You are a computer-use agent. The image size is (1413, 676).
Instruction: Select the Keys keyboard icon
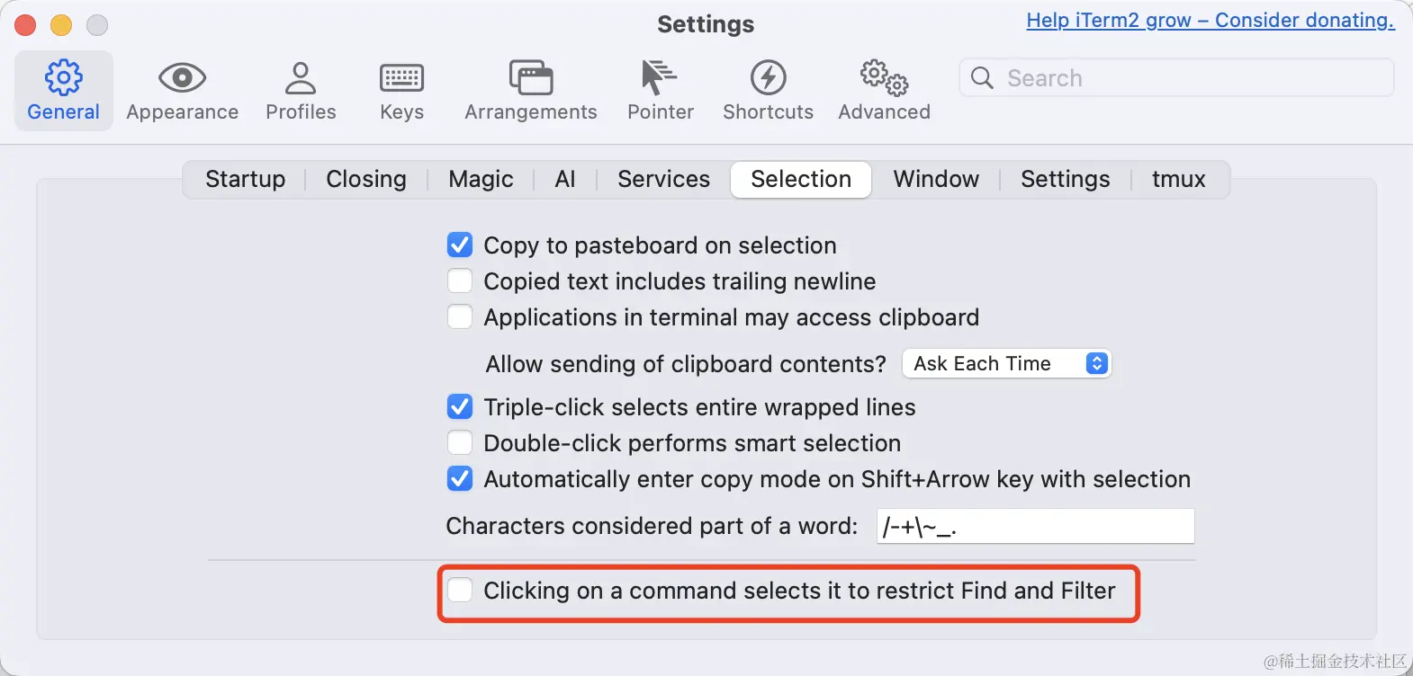[401, 78]
